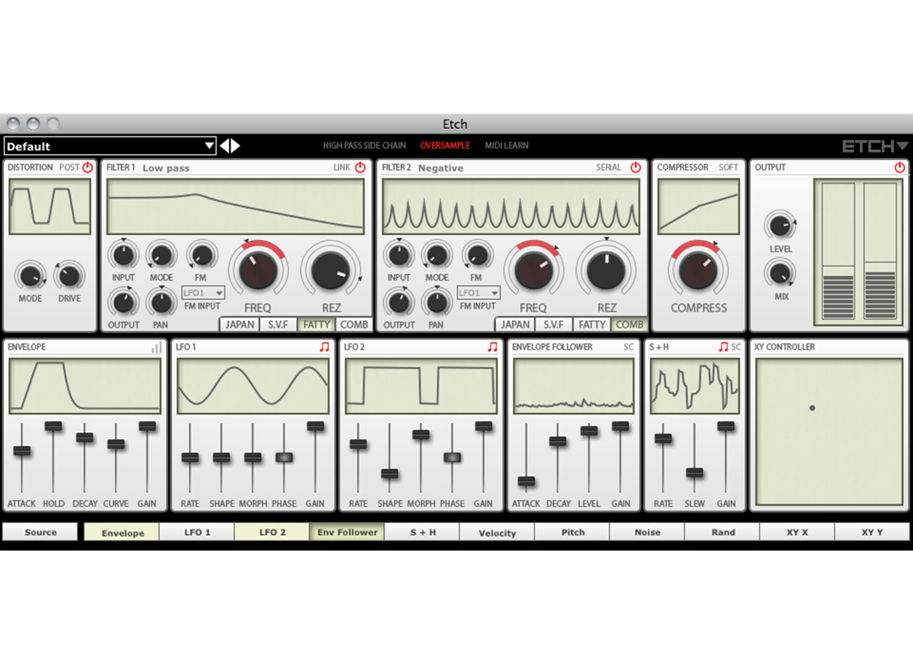913x664 pixels.
Task: Click S+H tempo sync note icon
Action: [723, 347]
